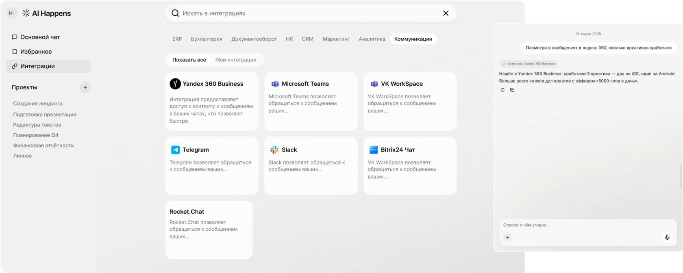This screenshot has width=683, height=273.
Task: Click the add new project plus icon
Action: tap(85, 87)
